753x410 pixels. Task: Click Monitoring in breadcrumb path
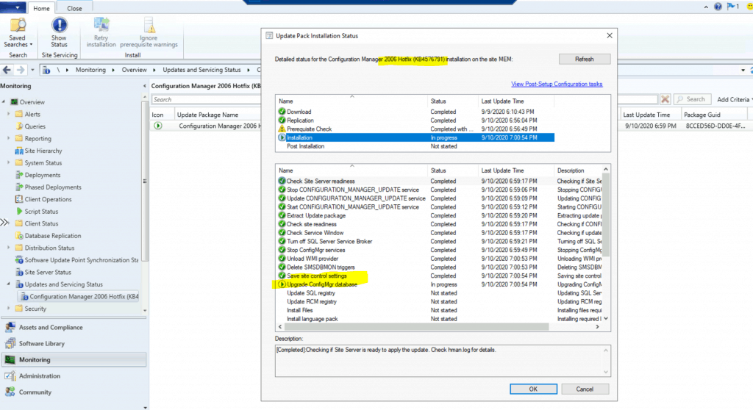click(90, 70)
